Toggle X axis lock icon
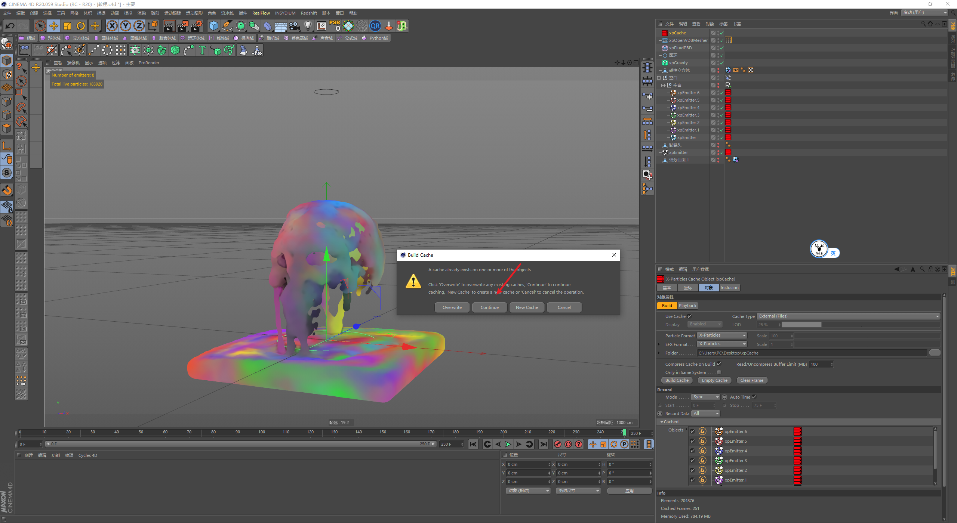Screen dimensions: 957x523 112,26
